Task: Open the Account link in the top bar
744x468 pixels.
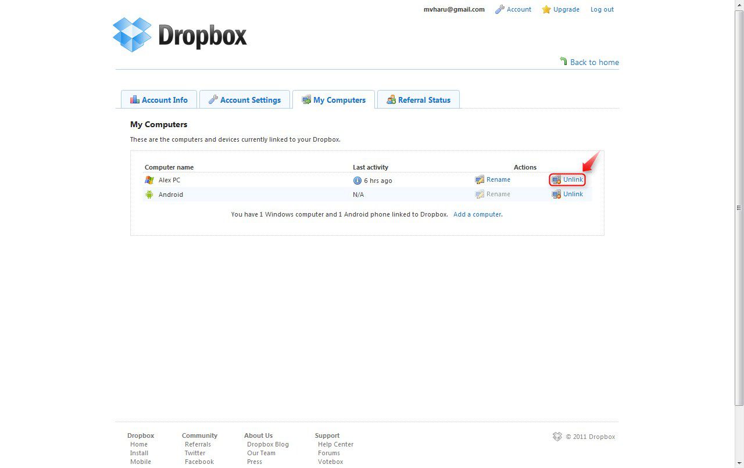Action: pyautogui.click(x=519, y=9)
